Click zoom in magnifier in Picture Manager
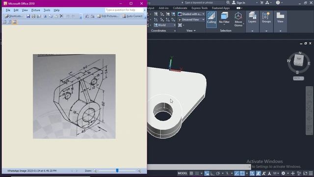 click(139, 171)
